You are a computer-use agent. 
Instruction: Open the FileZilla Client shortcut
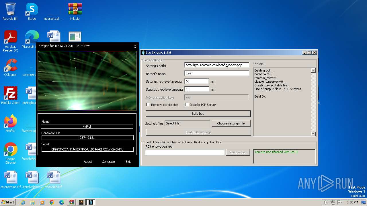coord(10,96)
